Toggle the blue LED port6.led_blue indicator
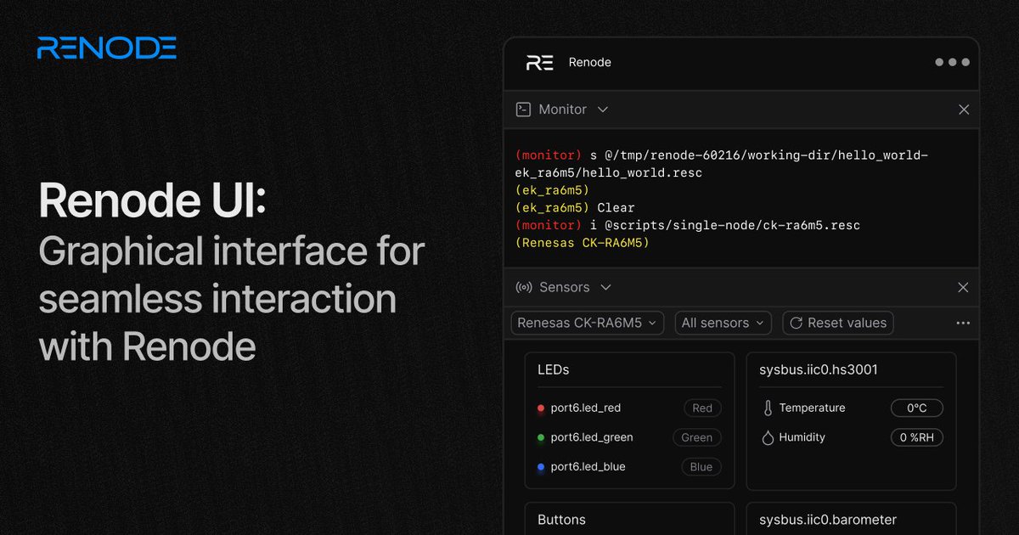This screenshot has width=1019, height=535. 541,466
